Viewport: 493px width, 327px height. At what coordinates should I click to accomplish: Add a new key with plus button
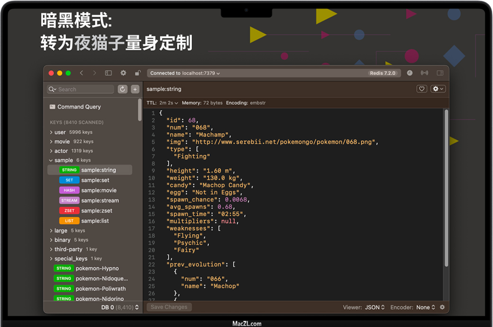tap(135, 89)
